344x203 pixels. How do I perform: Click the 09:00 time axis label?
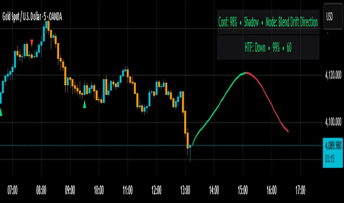70,190
